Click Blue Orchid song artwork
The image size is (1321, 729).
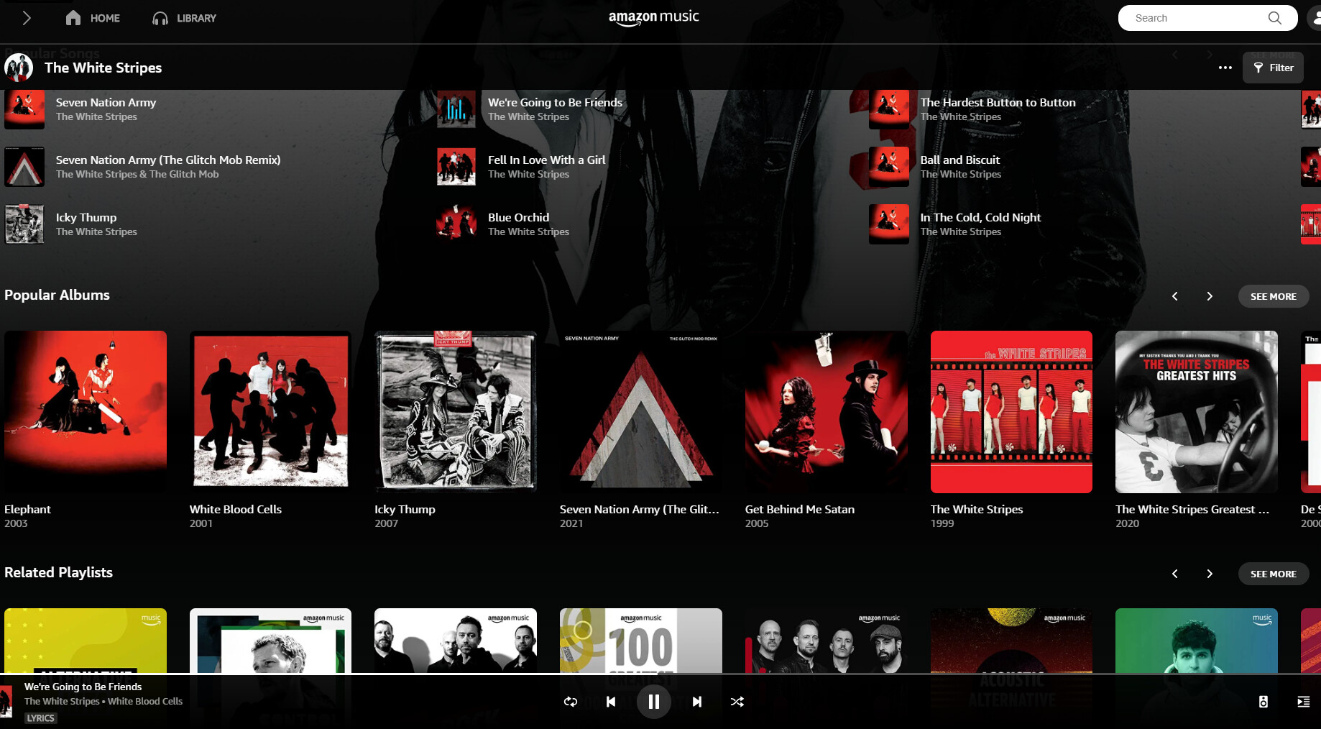tap(456, 224)
